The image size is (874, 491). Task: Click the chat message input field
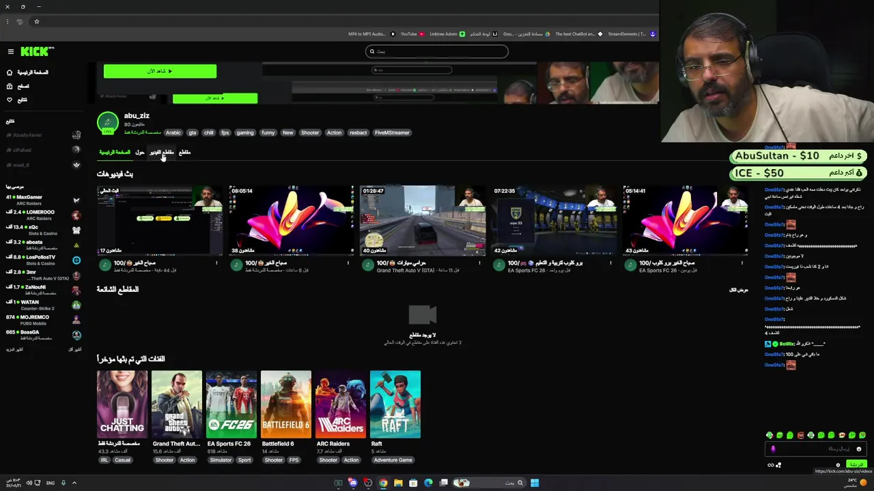pos(816,449)
